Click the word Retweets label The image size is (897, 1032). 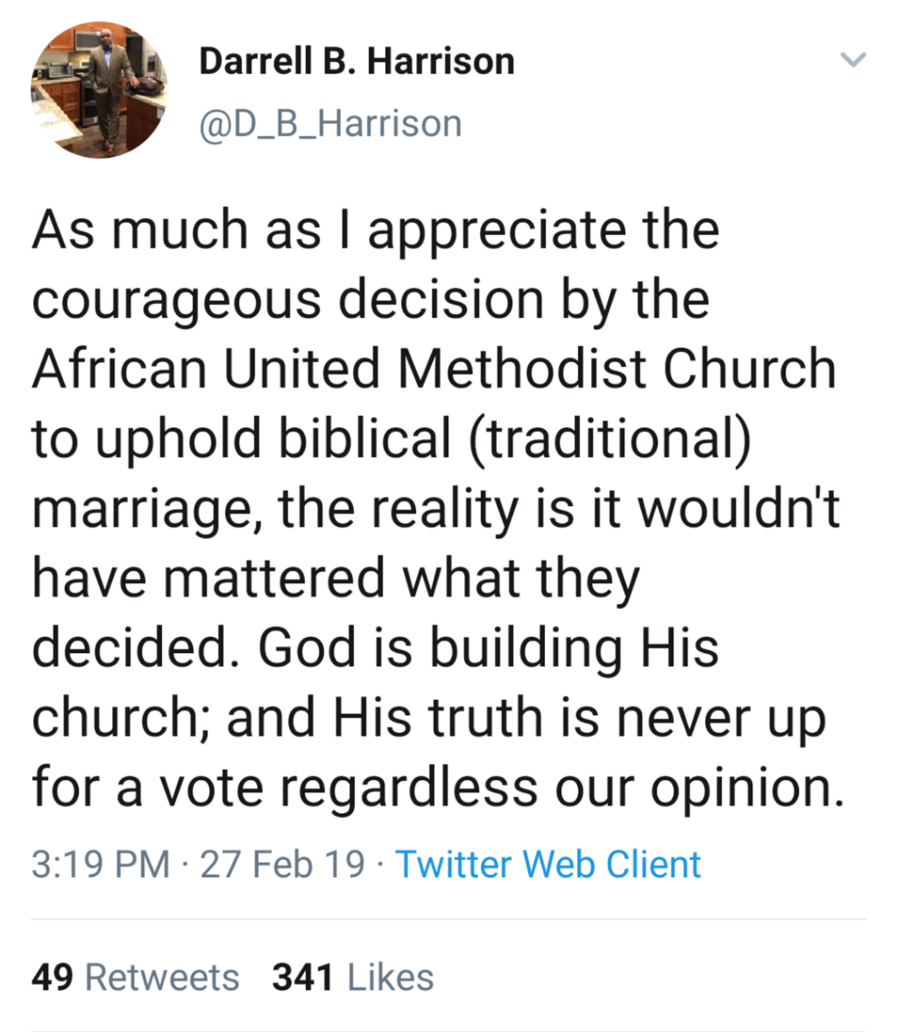coord(162,978)
